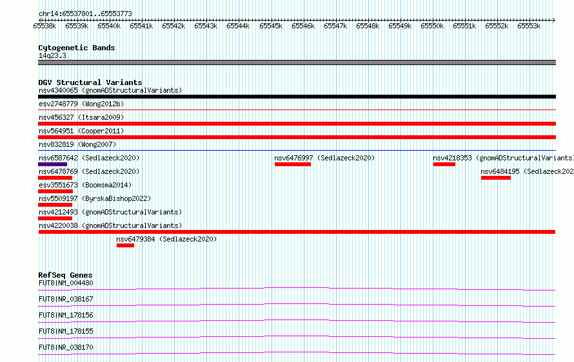The width and height of the screenshot is (574, 362).
Task: Click the 65543k ruler mark
Action: 206,26
